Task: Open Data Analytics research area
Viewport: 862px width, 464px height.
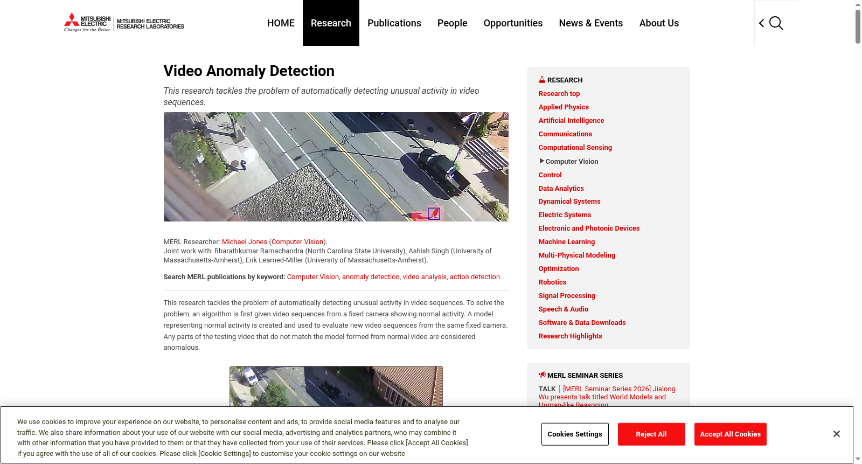Action: (x=561, y=189)
